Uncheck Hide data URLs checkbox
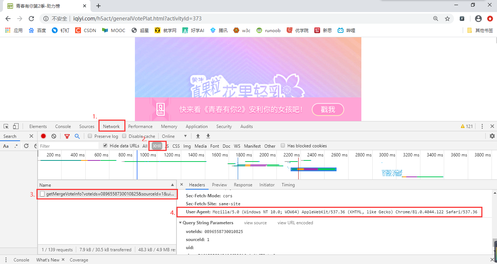Screen dimensions: 497x264 [105, 145]
